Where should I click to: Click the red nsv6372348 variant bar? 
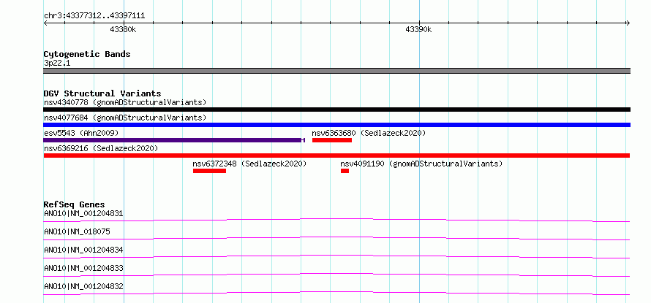pos(209,171)
